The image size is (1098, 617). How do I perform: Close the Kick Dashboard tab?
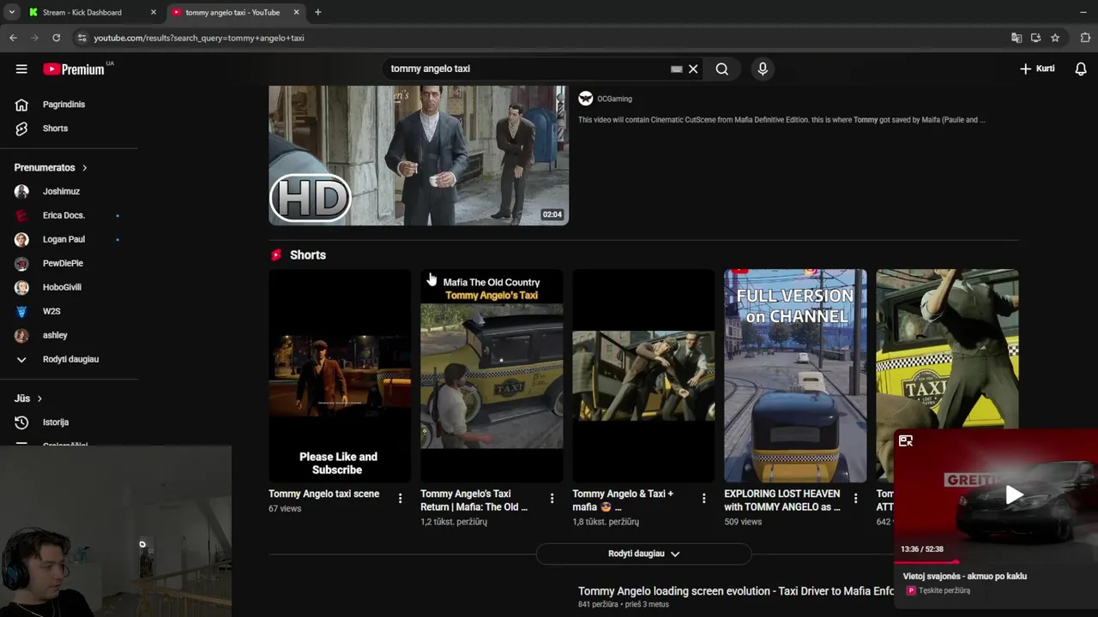point(154,12)
